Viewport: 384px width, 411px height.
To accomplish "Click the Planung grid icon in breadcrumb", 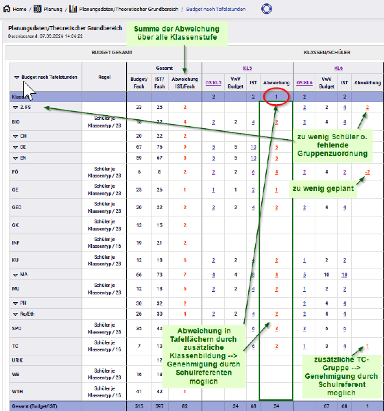I will (x=38, y=9).
